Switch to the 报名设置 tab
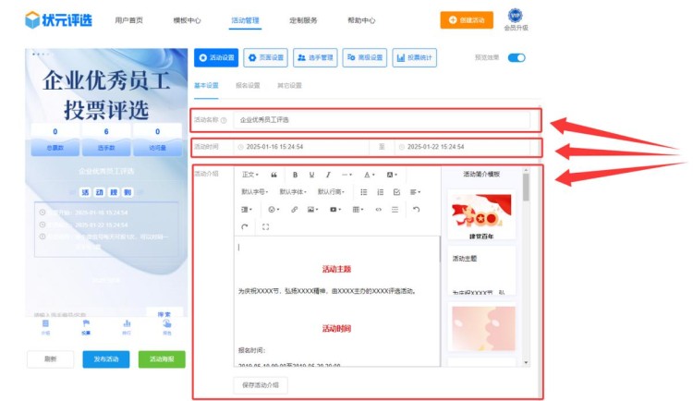Screen dimensions: 693x401 click(x=248, y=85)
